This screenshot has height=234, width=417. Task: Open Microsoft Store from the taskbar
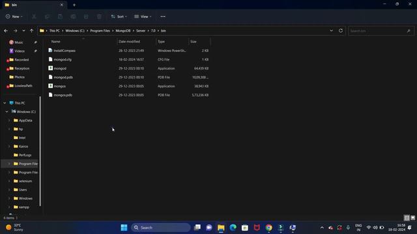pyautogui.click(x=245, y=227)
